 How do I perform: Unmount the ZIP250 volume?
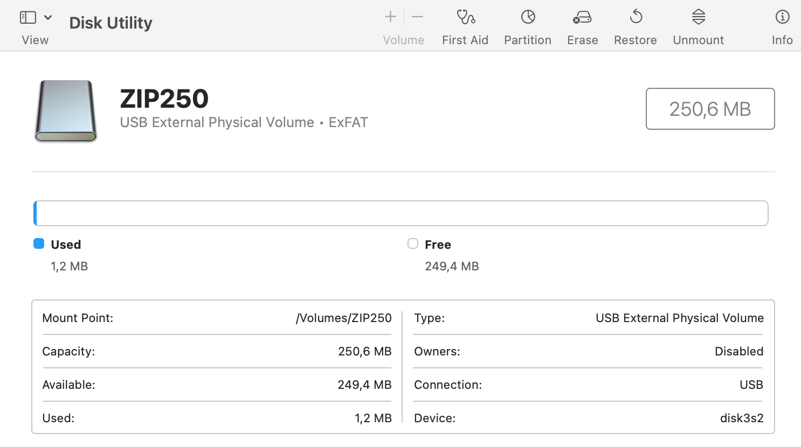coord(698,17)
